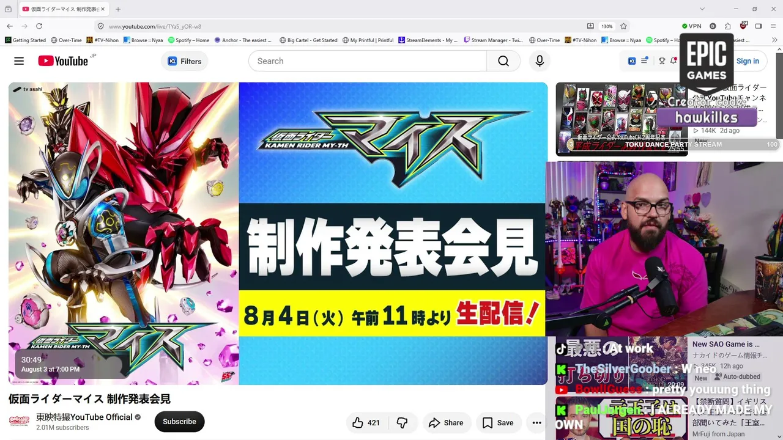Close the 仮面ライダーマイス 制作発表会見 tab
The width and height of the screenshot is (783, 440).
coord(103,9)
